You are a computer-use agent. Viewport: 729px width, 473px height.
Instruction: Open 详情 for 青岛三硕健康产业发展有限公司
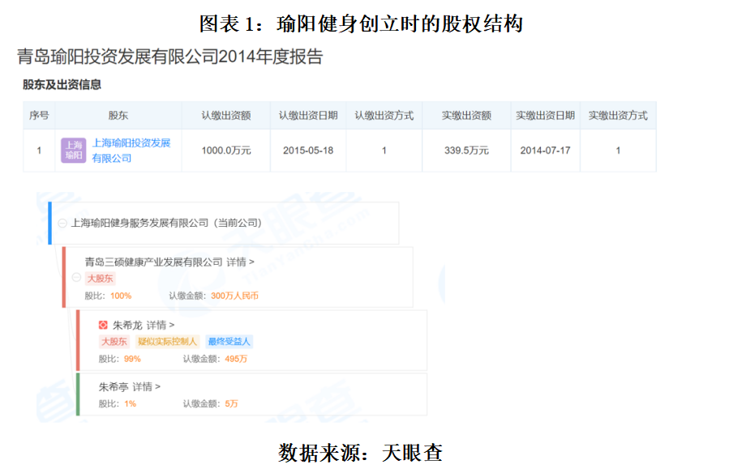[x=240, y=262]
